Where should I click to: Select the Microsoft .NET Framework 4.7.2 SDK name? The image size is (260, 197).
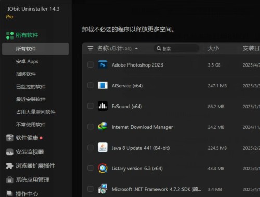(157, 189)
